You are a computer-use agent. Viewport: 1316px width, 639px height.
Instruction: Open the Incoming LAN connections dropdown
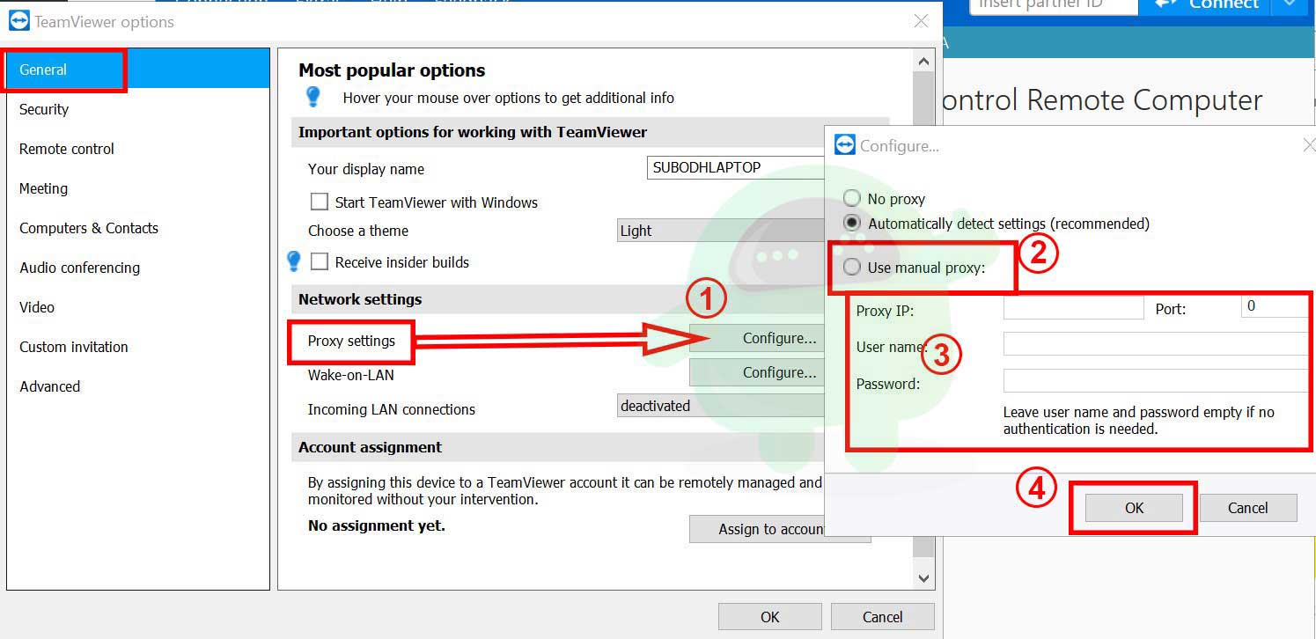[721, 406]
